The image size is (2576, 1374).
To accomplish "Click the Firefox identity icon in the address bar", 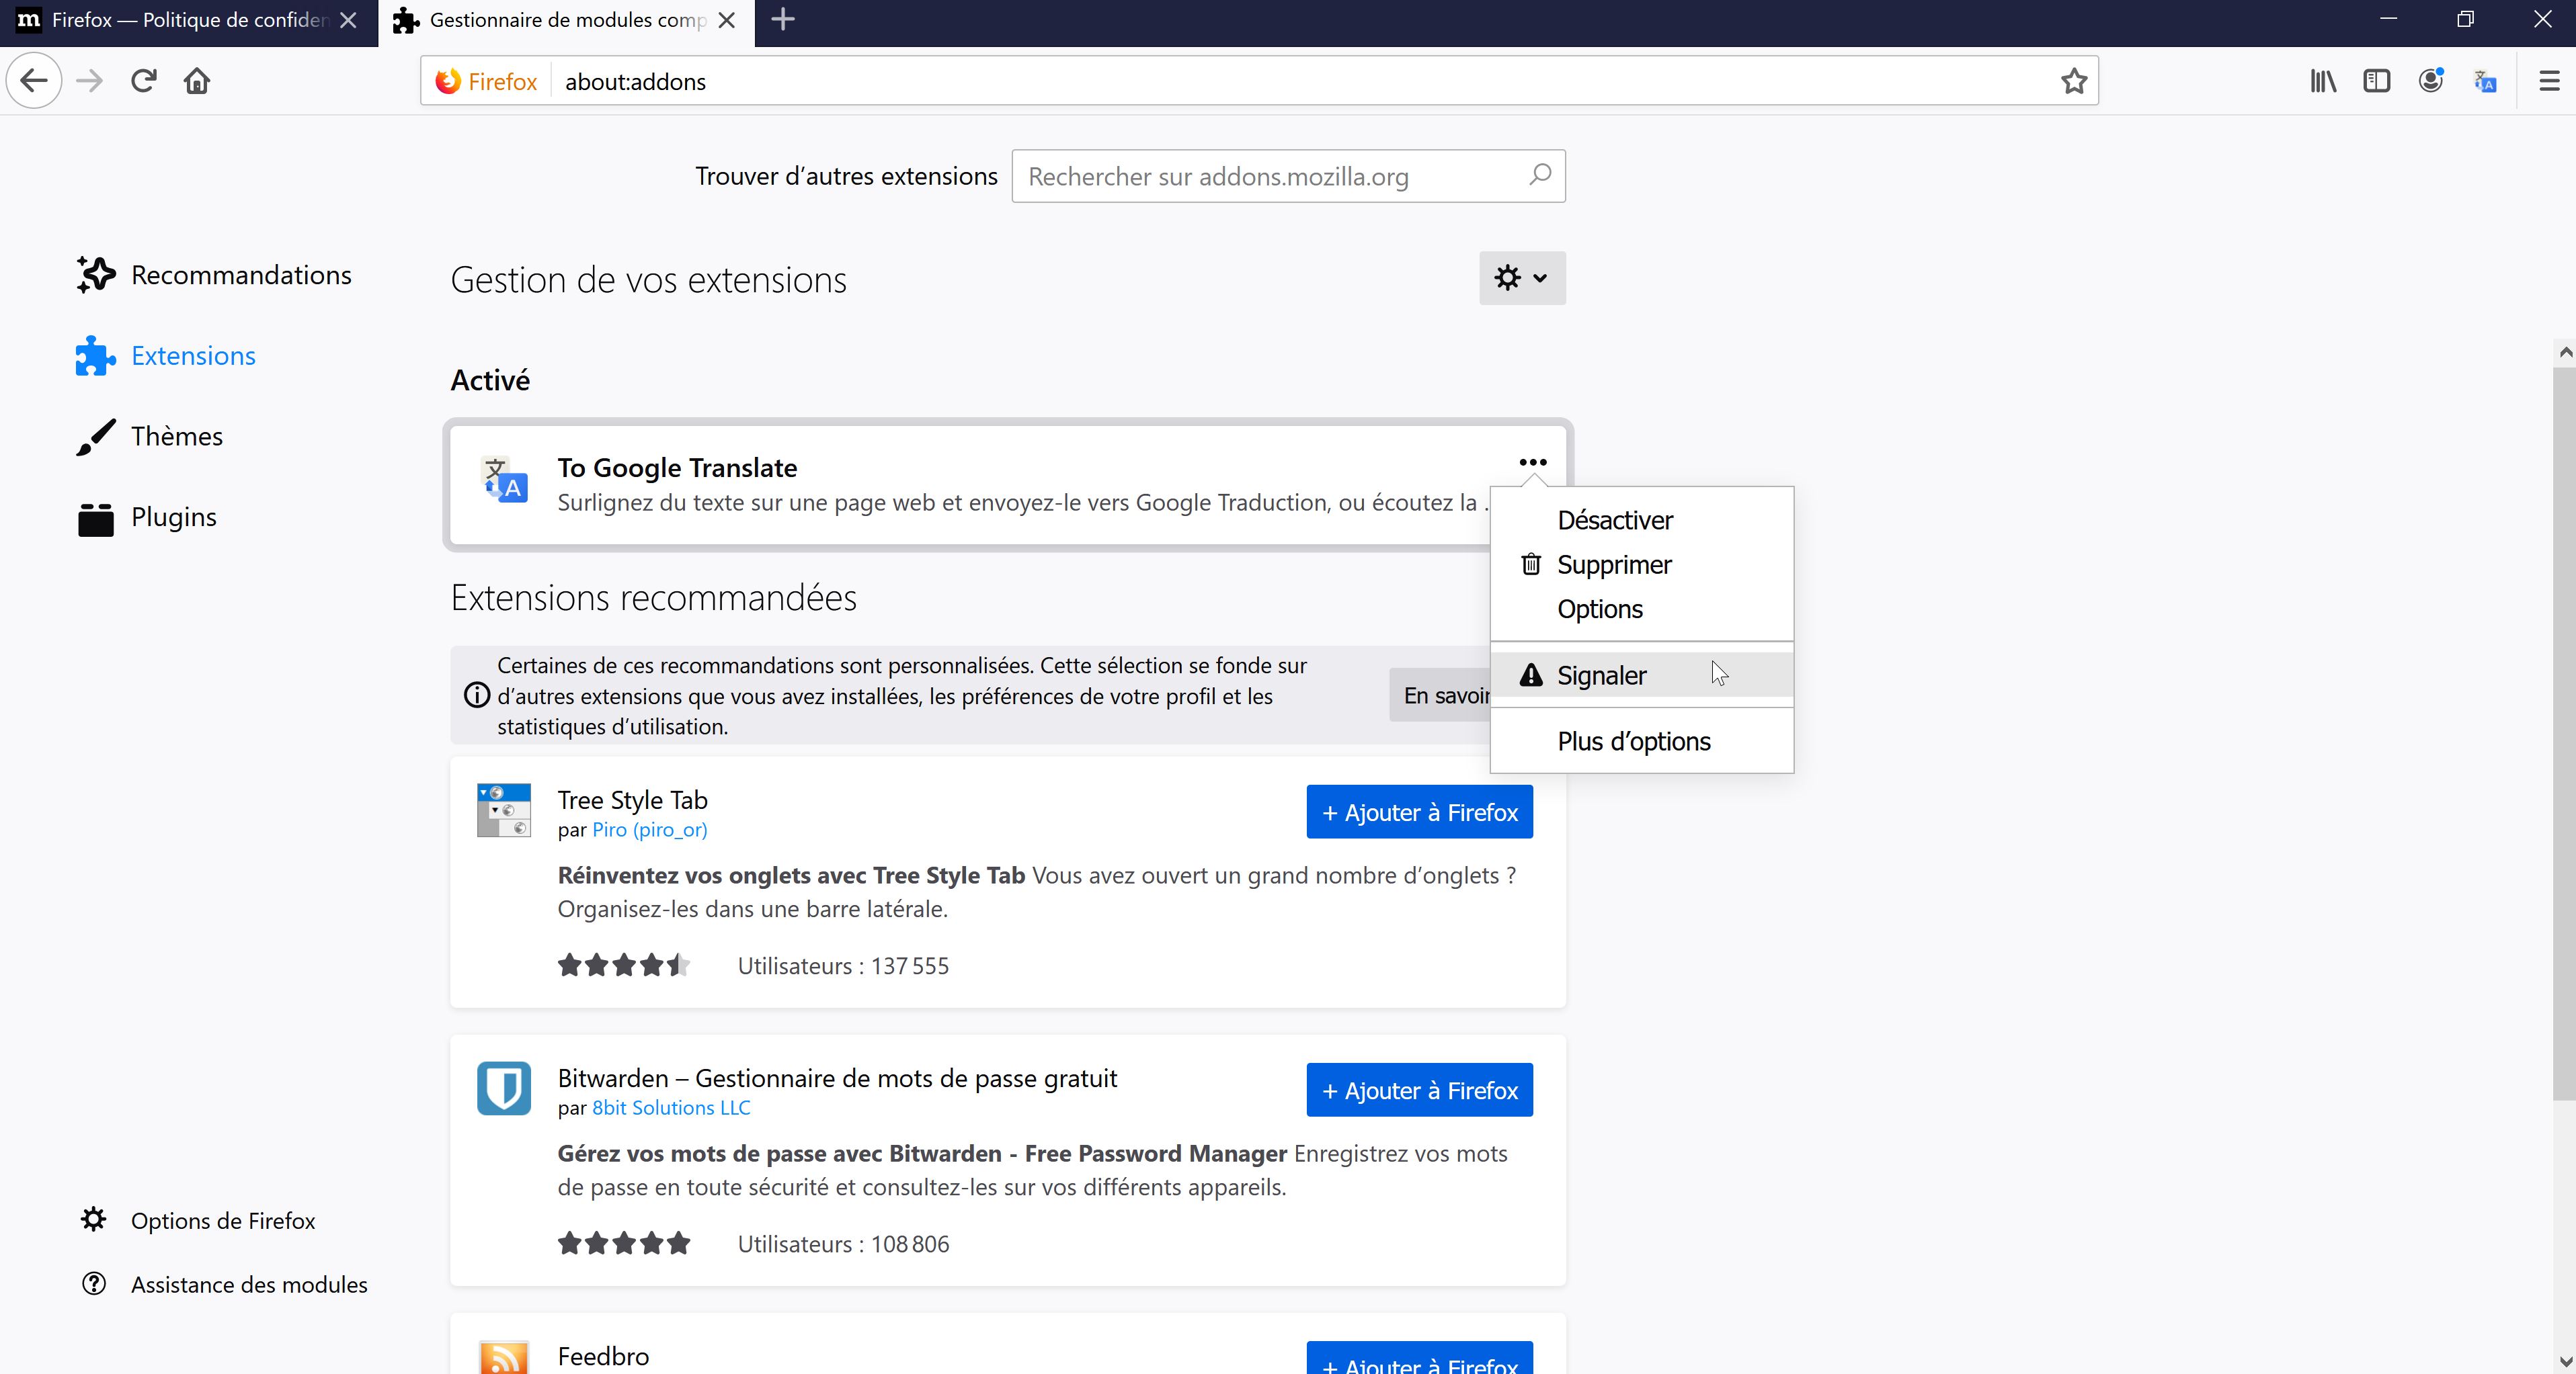I will [x=448, y=81].
